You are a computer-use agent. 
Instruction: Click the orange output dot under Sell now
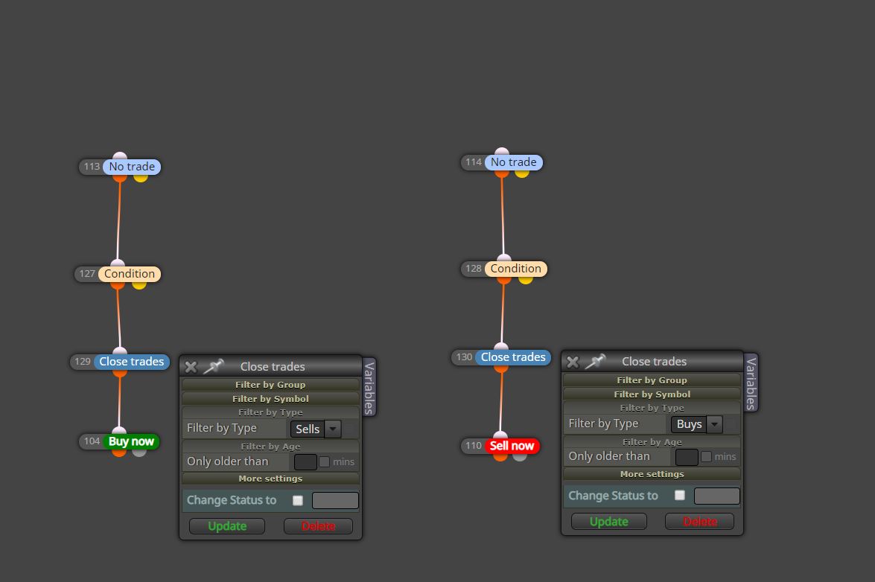click(500, 456)
